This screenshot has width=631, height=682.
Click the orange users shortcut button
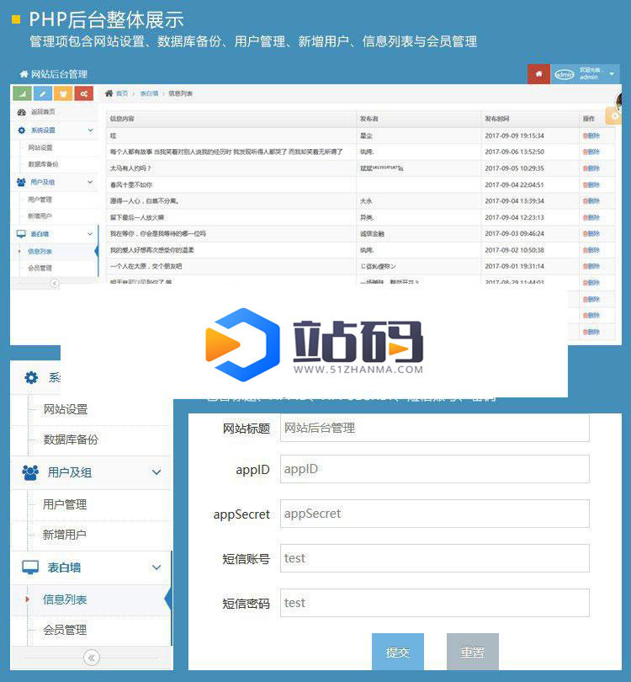(63, 93)
